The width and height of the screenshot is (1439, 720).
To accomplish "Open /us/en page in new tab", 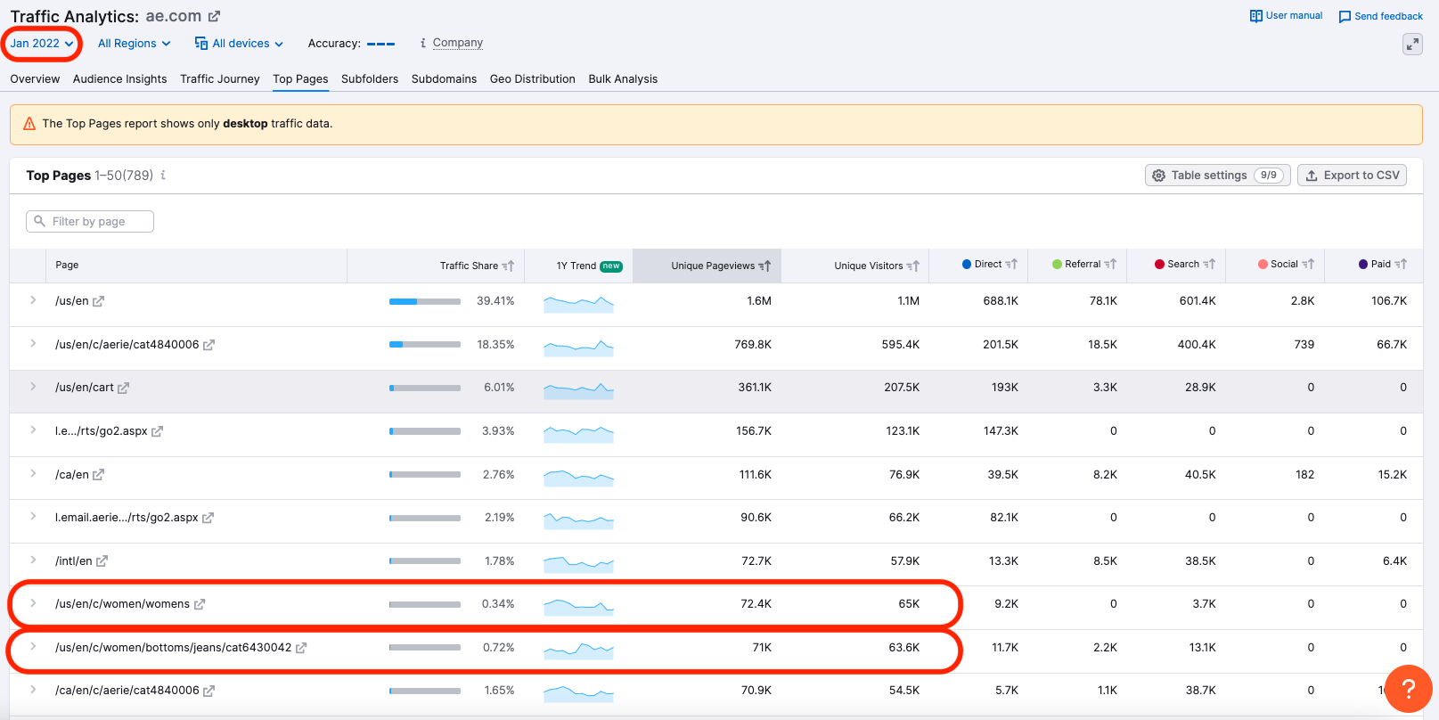I will [x=98, y=301].
